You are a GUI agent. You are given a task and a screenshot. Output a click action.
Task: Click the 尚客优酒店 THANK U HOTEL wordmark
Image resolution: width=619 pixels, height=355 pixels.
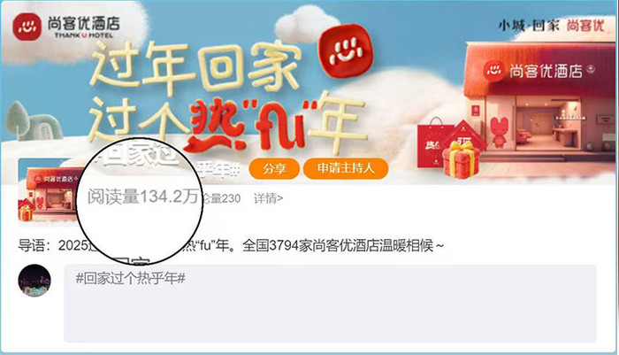tap(84, 27)
